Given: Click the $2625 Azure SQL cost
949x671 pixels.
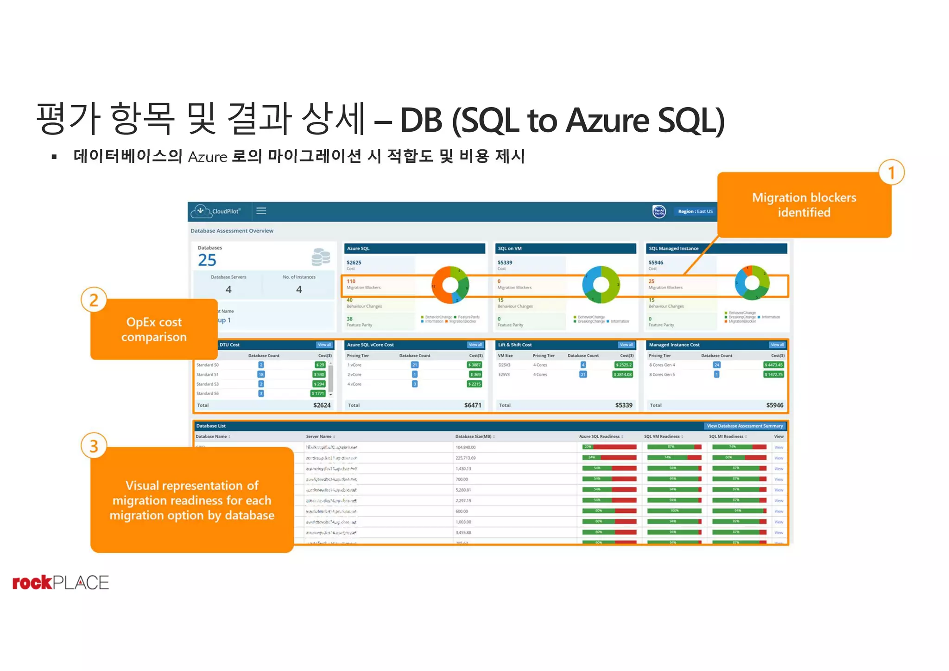Looking at the screenshot, I should tap(354, 262).
